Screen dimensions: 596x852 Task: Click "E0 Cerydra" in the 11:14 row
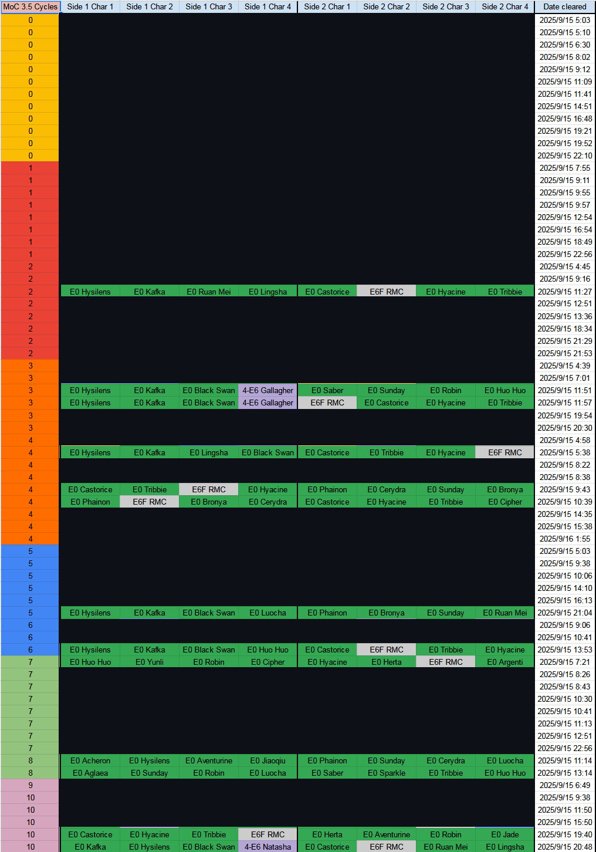click(446, 760)
